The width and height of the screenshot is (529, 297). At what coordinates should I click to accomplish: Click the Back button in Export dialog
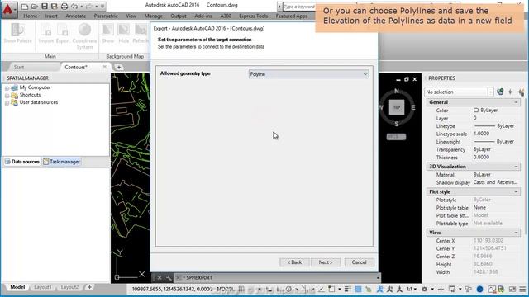tap(294, 262)
